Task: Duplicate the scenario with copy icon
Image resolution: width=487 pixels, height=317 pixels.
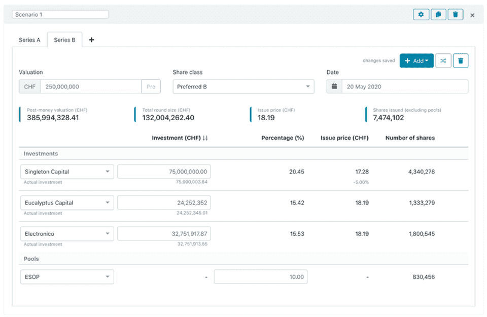Action: point(438,15)
